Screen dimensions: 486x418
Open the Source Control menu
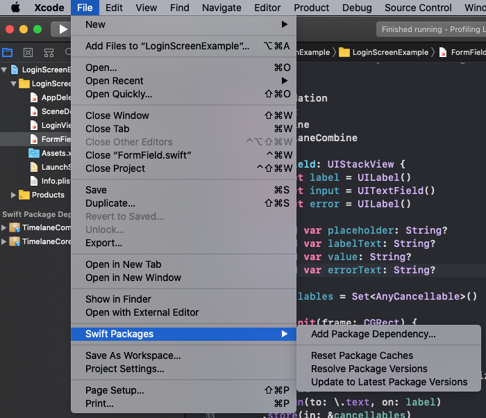click(418, 8)
